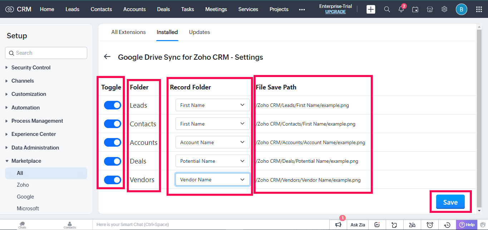
Task: Go back using the left arrow
Action: point(107,57)
